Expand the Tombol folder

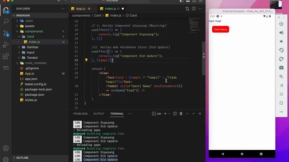point(19,58)
